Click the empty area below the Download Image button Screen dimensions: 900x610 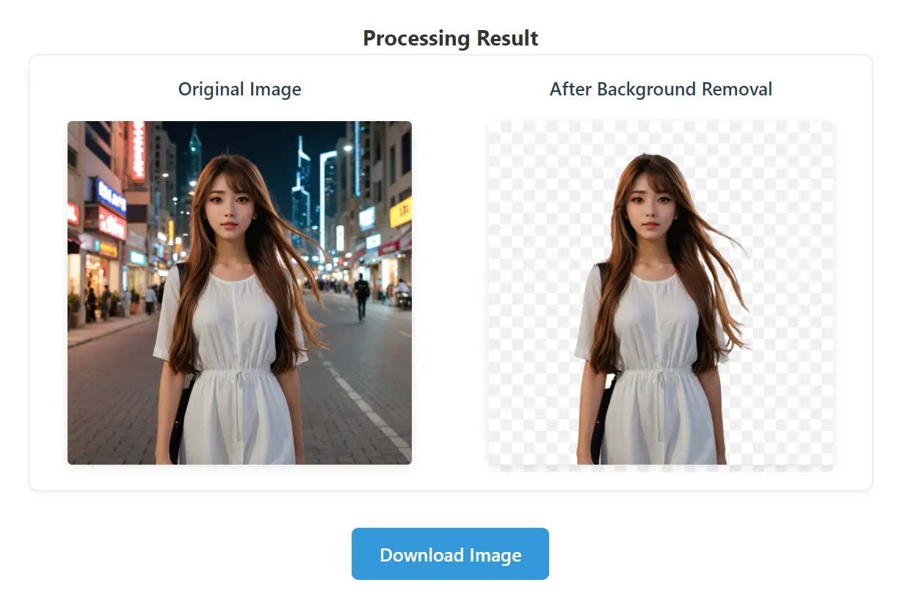450,598
